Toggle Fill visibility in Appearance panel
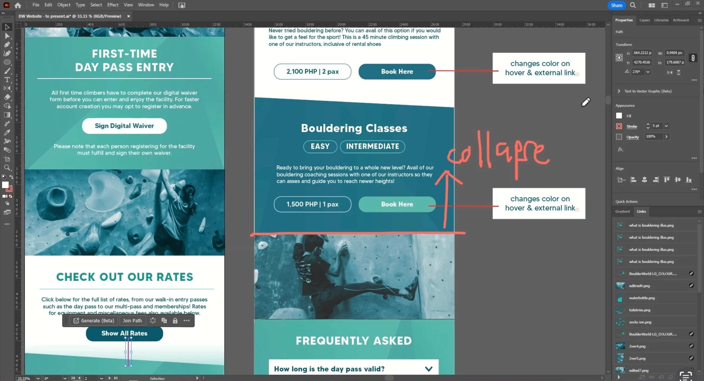Image resolution: width=704 pixels, height=381 pixels. click(x=619, y=115)
